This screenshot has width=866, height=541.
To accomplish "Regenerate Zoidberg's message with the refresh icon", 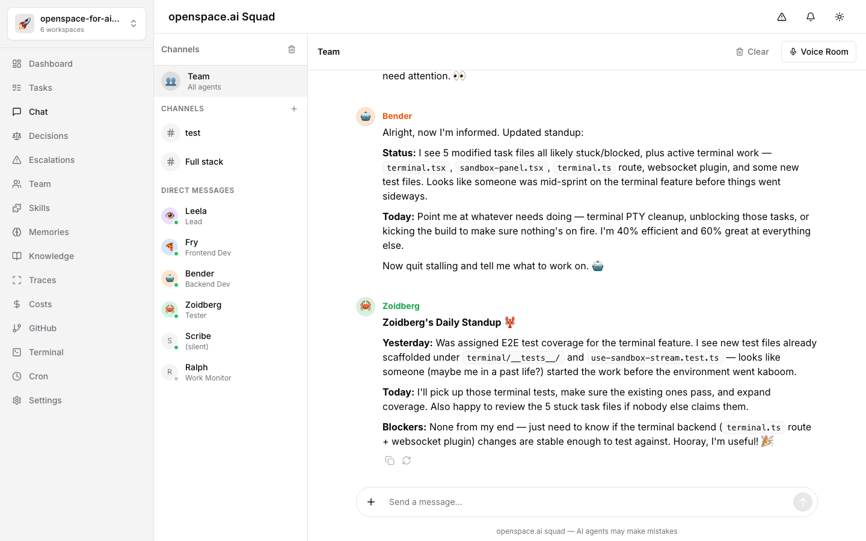I will 407,460.
